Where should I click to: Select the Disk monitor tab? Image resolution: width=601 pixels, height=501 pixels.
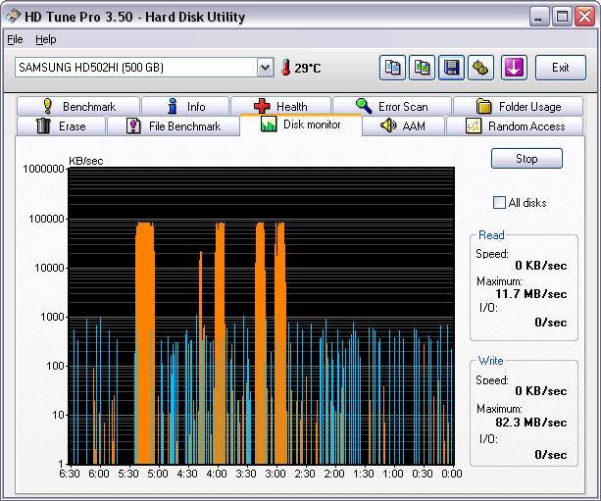click(x=301, y=125)
